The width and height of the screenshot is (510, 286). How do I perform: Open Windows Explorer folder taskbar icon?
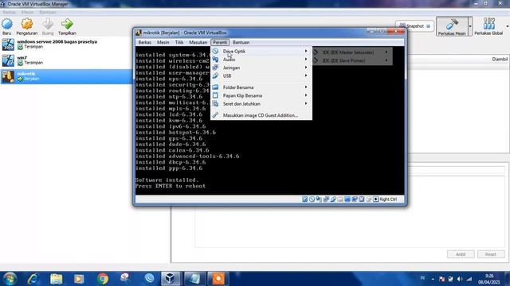tap(57, 279)
